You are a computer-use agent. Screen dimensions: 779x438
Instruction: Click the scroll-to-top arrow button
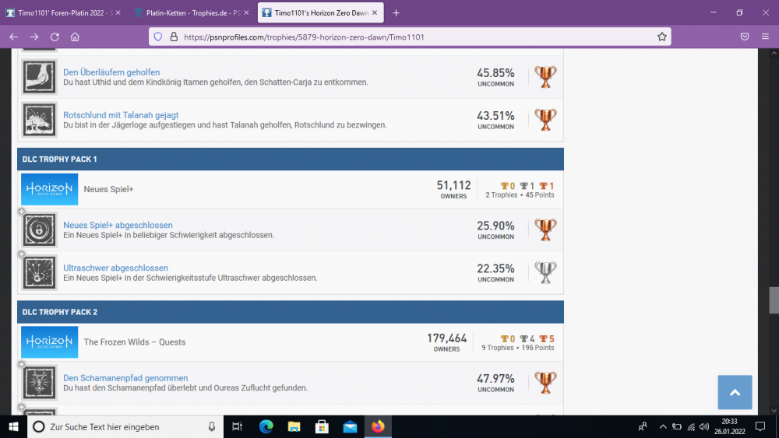pyautogui.click(x=735, y=393)
